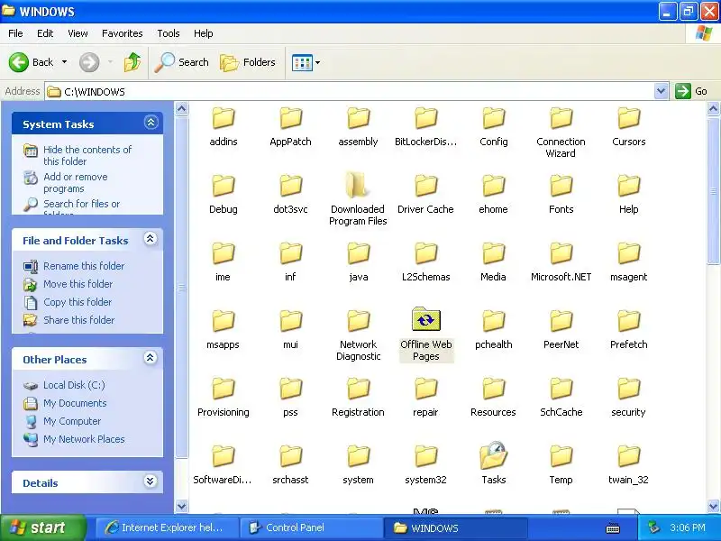Collapse the System Tasks panel
The width and height of the screenshot is (721, 541).
(x=151, y=123)
